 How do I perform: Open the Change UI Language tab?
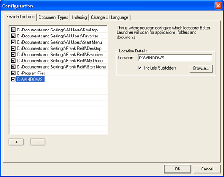[110, 17]
